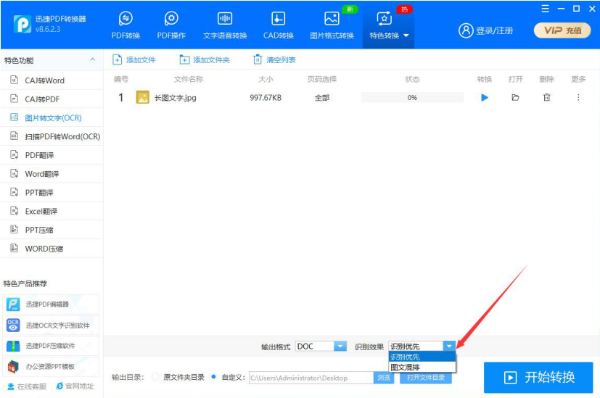Click the PPT翻译 sidebar icon
The width and height of the screenshot is (600, 398).
[x=15, y=192]
